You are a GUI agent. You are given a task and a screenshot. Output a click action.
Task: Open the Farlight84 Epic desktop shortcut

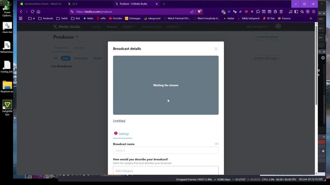(x=7, y=108)
